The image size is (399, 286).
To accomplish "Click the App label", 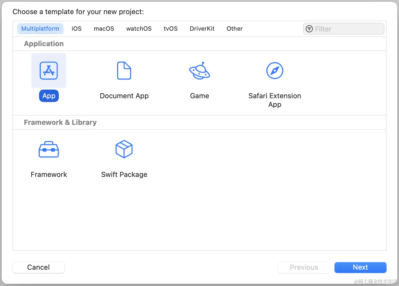I will [49, 96].
